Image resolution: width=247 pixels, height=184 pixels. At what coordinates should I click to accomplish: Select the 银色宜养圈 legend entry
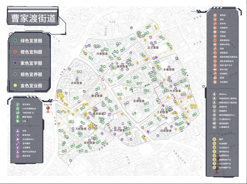(29, 74)
